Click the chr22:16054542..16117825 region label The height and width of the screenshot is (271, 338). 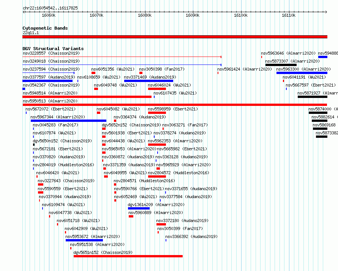coord(50,8)
